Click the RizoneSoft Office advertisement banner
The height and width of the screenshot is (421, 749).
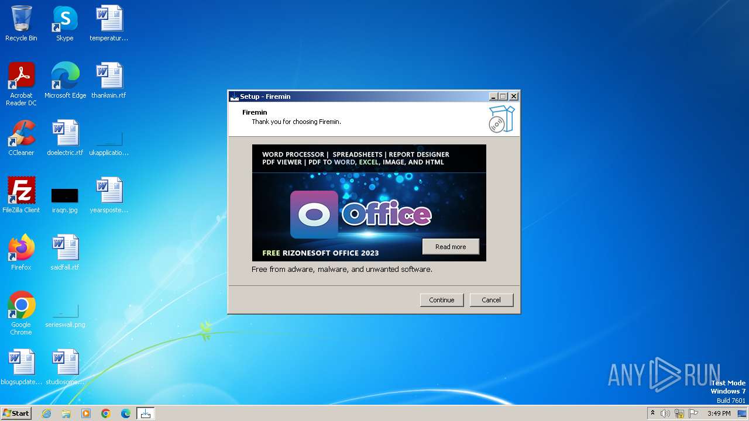click(369, 203)
